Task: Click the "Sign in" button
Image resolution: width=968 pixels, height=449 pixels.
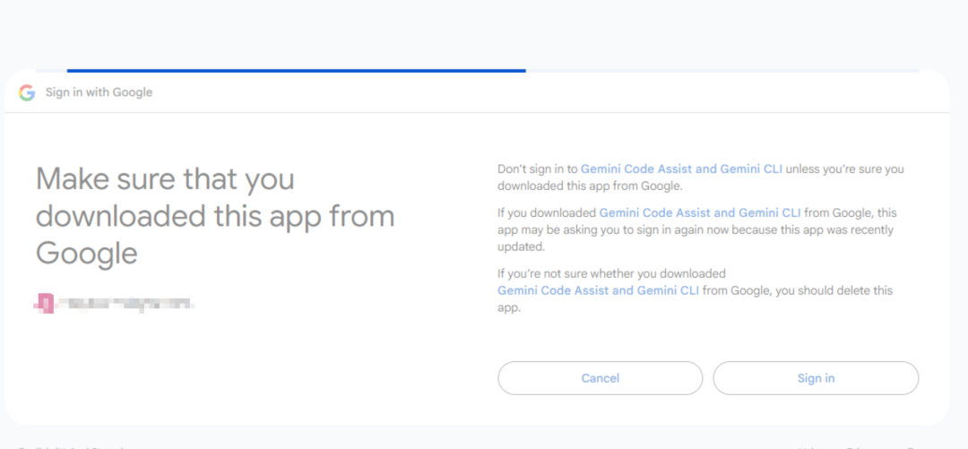Action: point(816,378)
